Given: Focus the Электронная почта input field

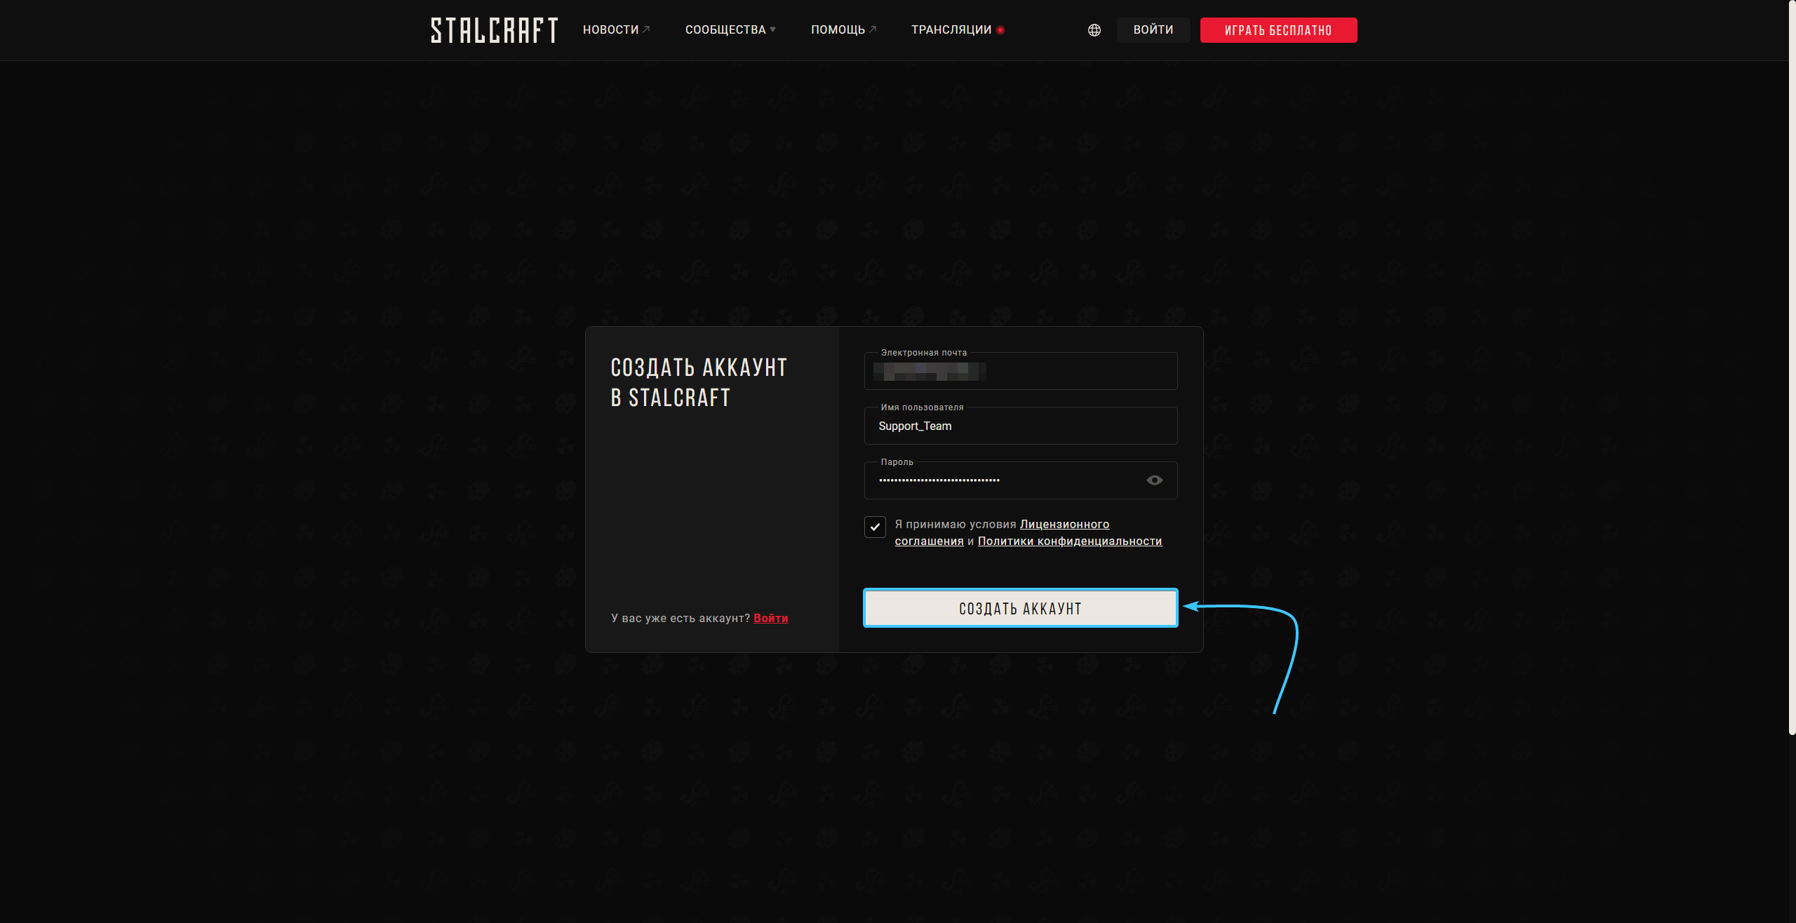Looking at the screenshot, I should (x=1021, y=371).
